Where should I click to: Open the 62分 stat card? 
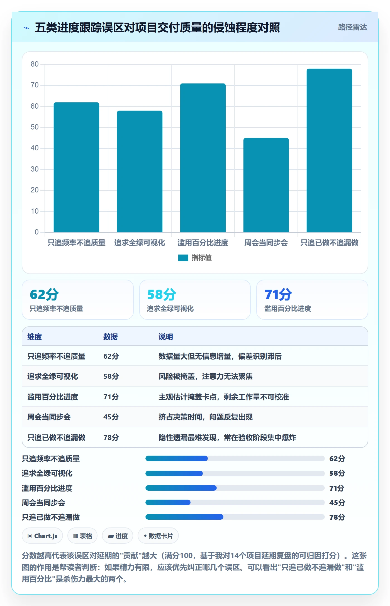click(78, 300)
